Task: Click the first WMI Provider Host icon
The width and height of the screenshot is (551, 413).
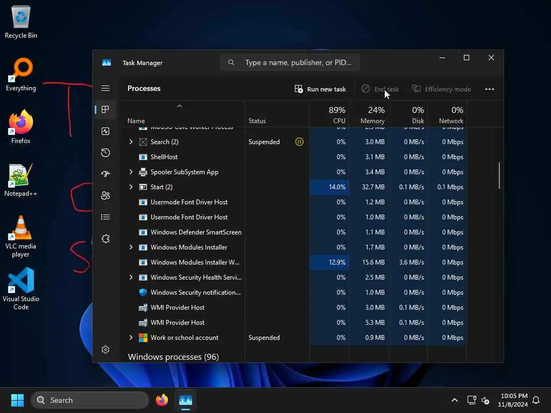Action: point(143,308)
